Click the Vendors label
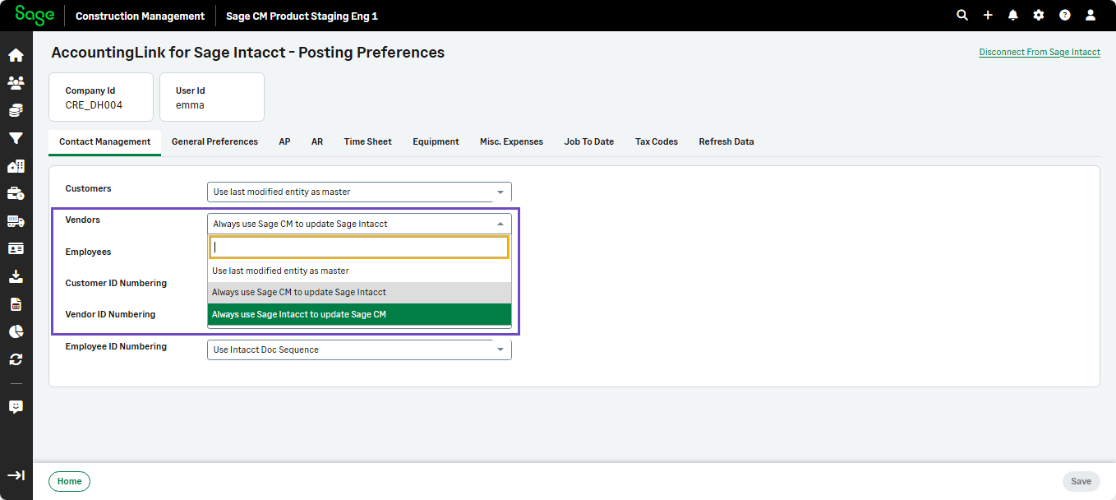Viewport: 1116px width, 500px height. coord(83,220)
